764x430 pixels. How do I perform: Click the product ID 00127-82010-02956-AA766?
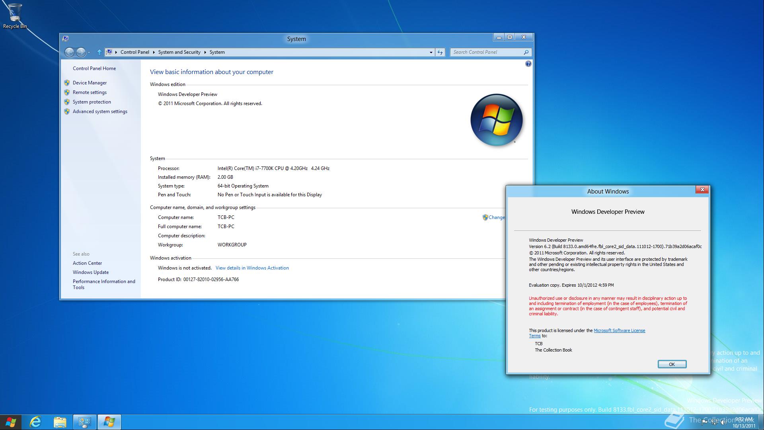[211, 279]
